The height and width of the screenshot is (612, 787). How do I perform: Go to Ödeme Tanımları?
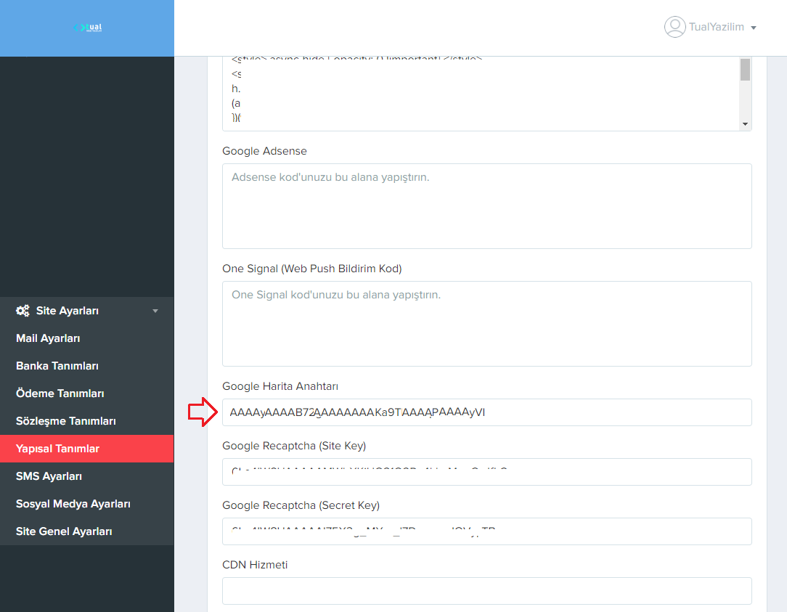(87, 393)
